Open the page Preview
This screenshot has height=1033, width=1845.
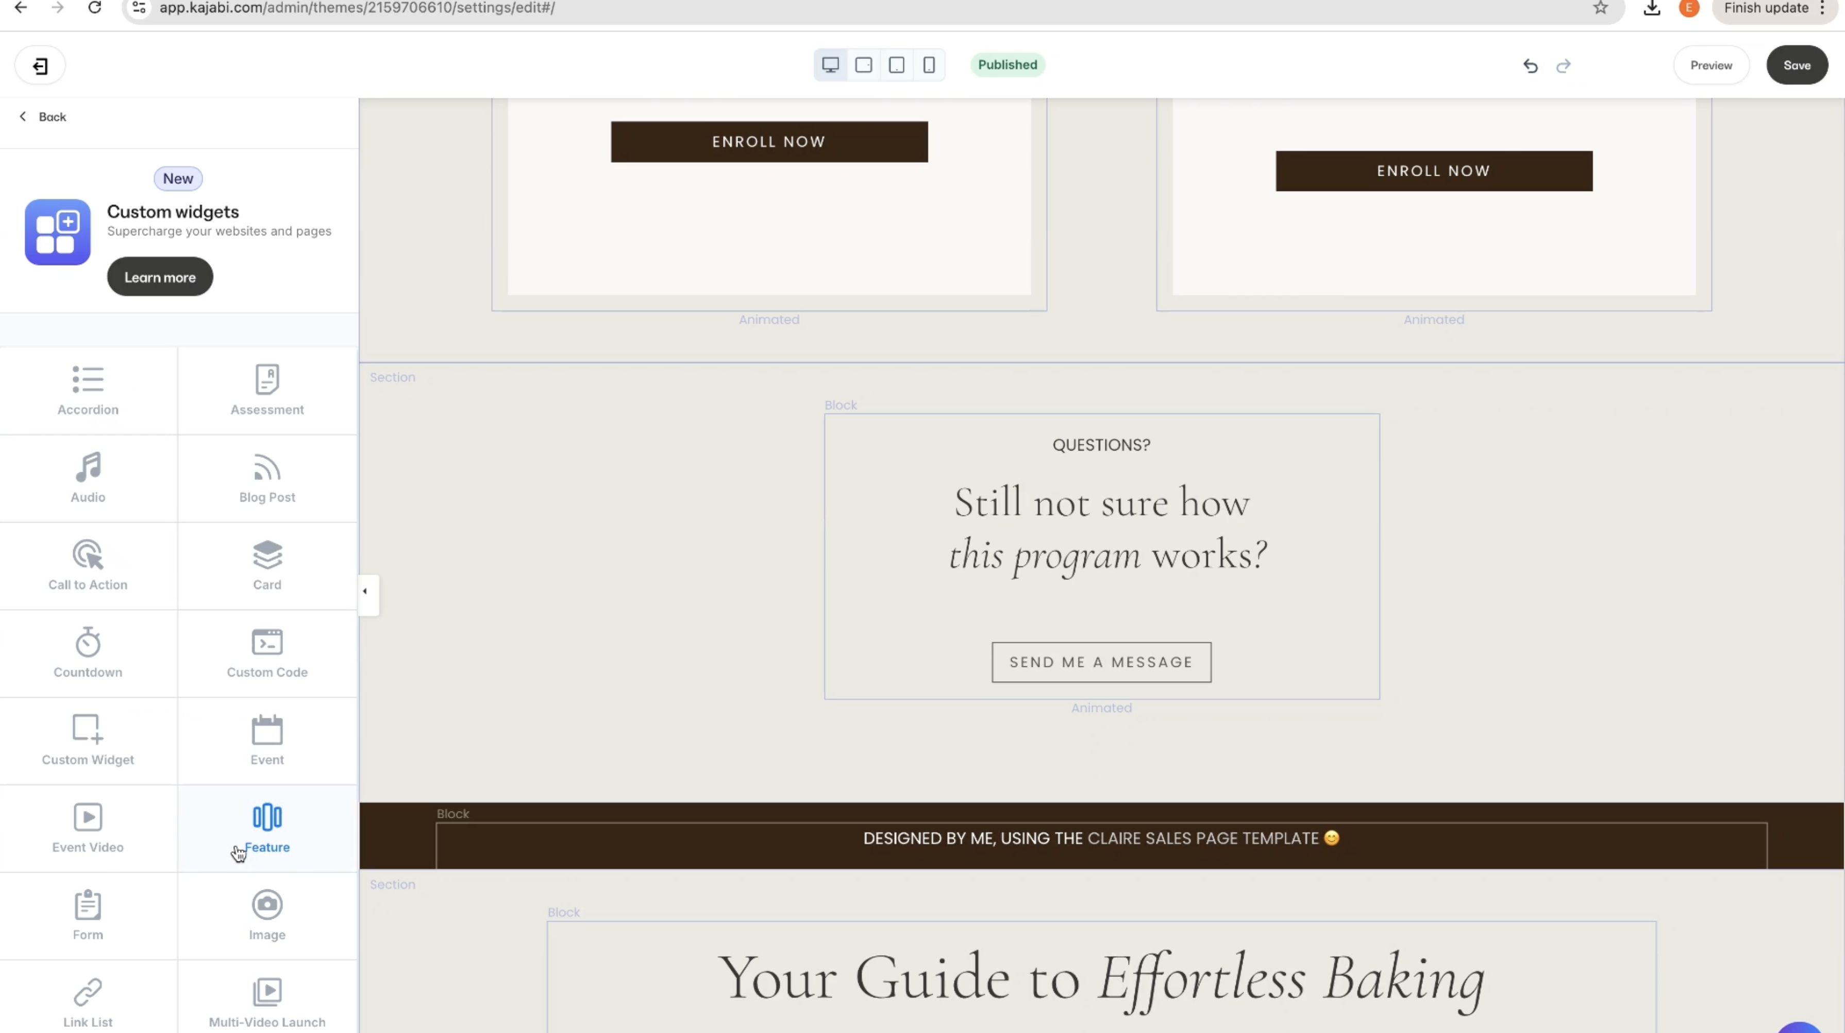(x=1710, y=65)
